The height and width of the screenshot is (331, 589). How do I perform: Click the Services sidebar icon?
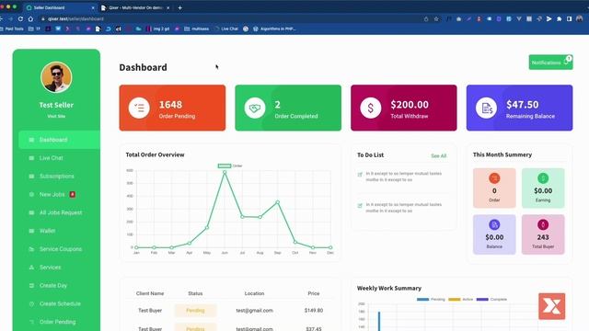point(31,268)
